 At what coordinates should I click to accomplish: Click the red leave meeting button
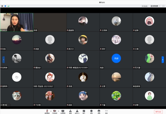click(159, 112)
